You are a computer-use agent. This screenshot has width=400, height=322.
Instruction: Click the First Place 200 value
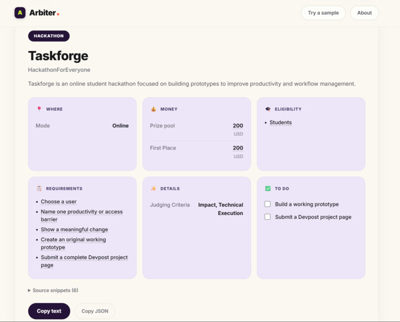coord(238,148)
